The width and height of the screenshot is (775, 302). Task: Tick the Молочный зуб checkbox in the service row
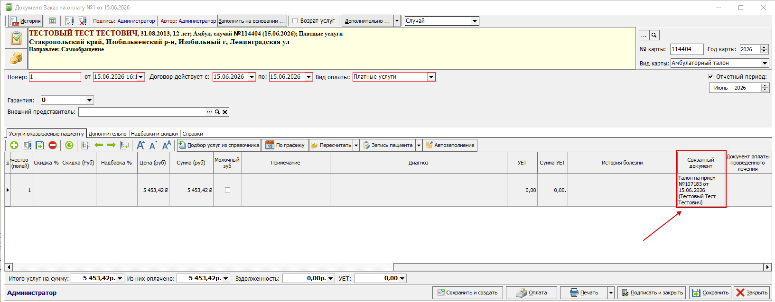pyautogui.click(x=227, y=190)
